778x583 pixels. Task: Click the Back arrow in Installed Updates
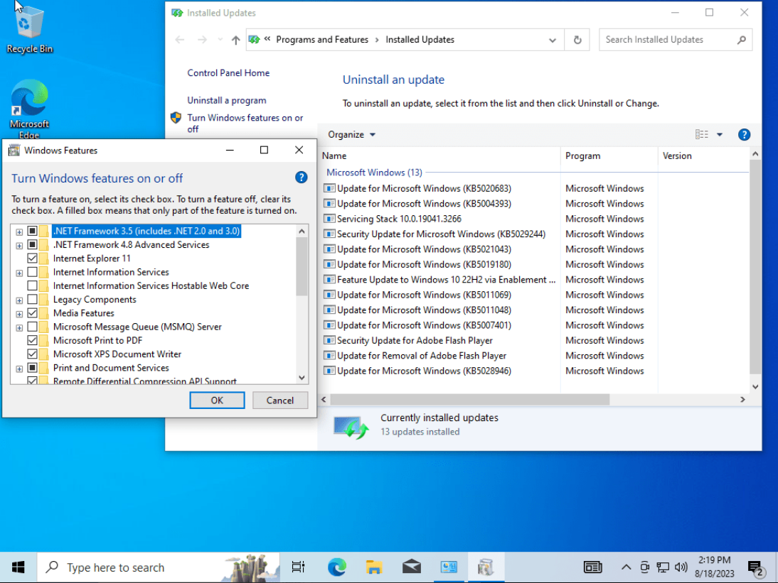click(180, 40)
